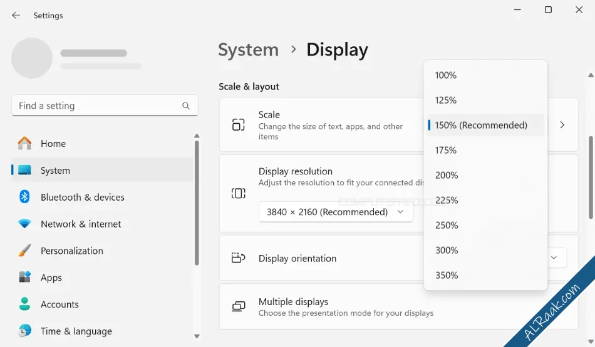595x347 pixels.
Task: Select 100% scale option
Action: pos(486,75)
